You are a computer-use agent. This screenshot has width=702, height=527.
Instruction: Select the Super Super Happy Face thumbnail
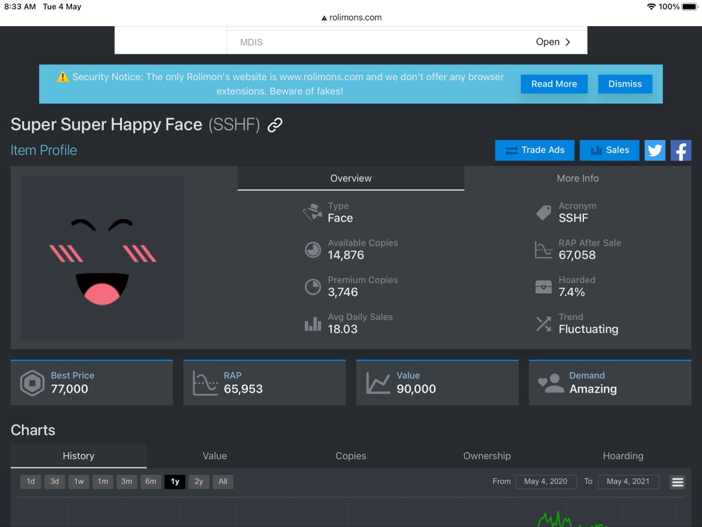(101, 257)
